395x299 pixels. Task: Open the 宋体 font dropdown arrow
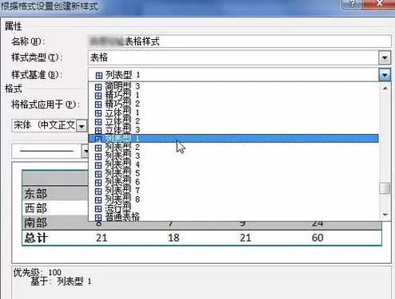[x=82, y=126]
